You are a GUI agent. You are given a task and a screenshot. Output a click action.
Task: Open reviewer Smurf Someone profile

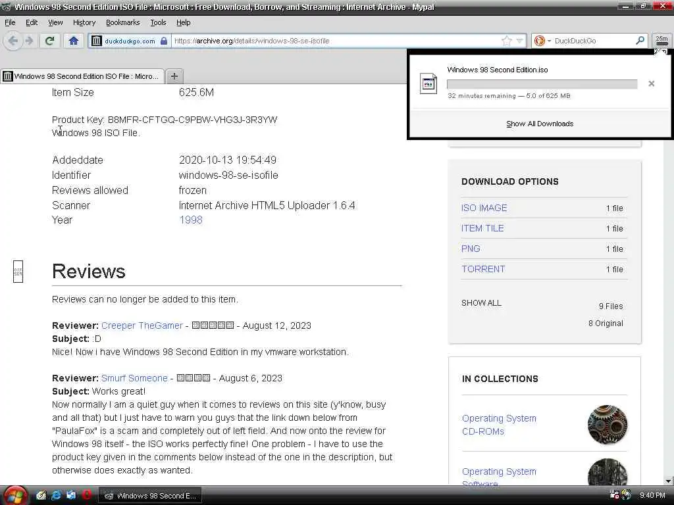134,378
